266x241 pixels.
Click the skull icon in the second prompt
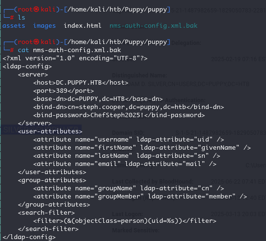pos(36,42)
